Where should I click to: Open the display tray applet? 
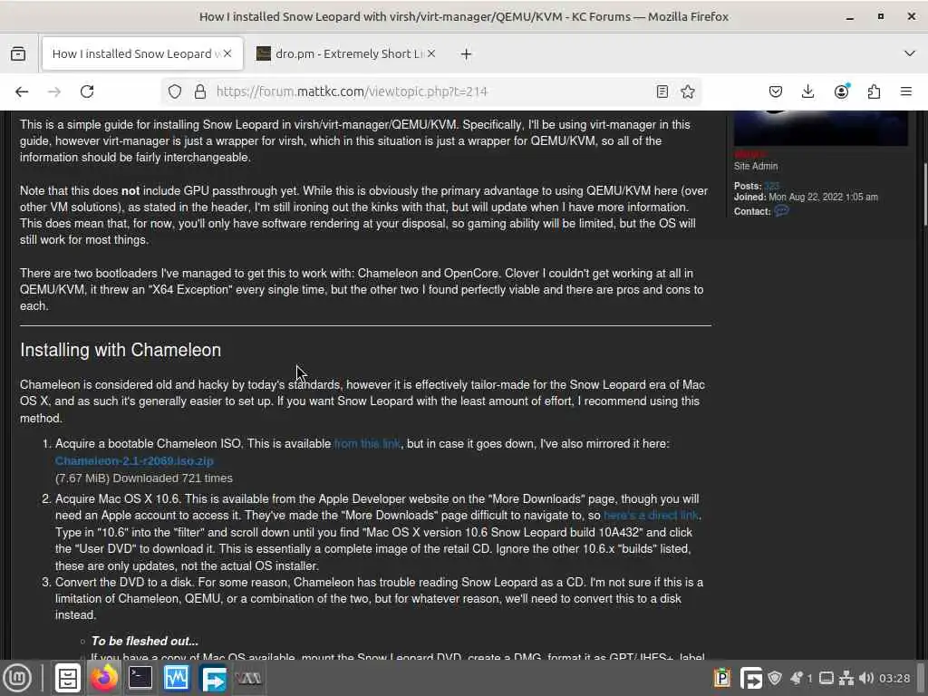[x=826, y=678]
